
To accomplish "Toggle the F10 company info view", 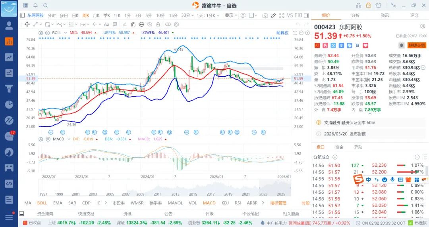I will pos(298,15).
